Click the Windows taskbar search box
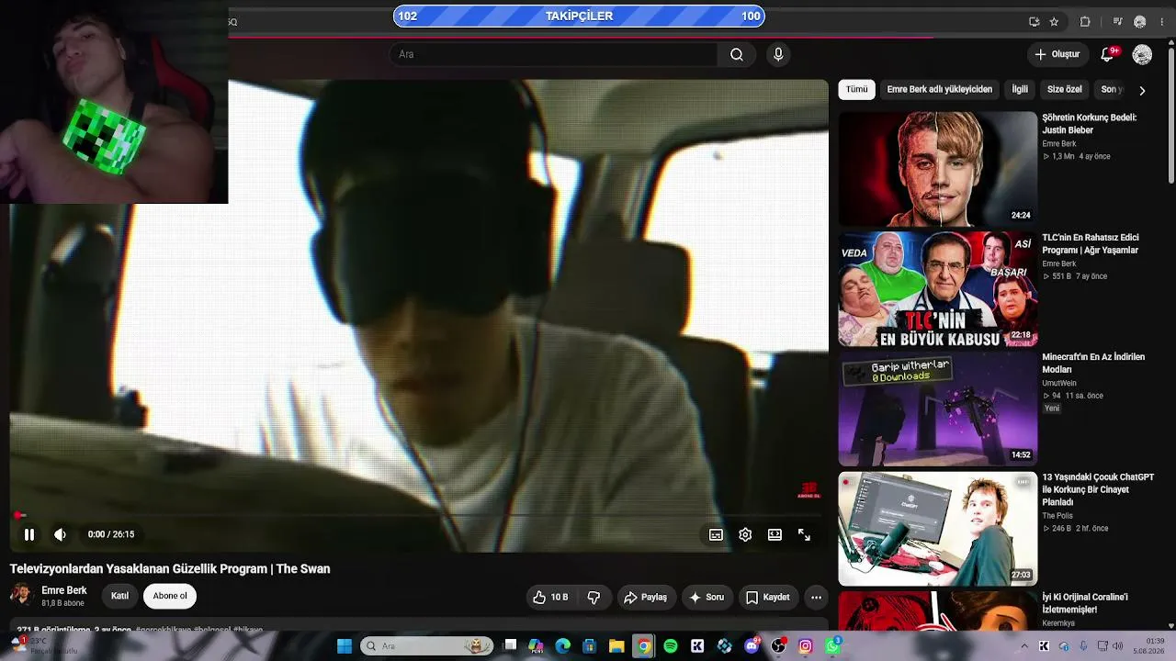The height and width of the screenshot is (661, 1176). [x=426, y=646]
